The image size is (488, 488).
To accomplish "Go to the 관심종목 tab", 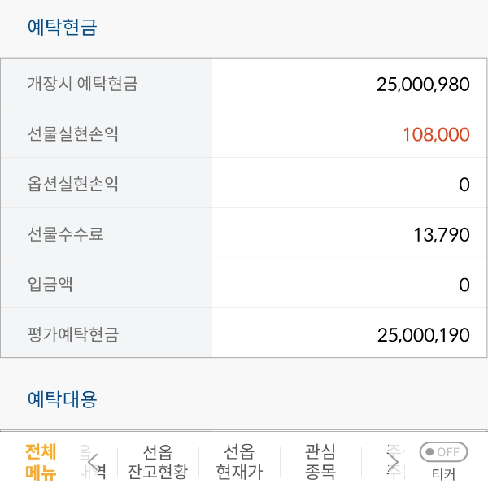I will pos(320,462).
